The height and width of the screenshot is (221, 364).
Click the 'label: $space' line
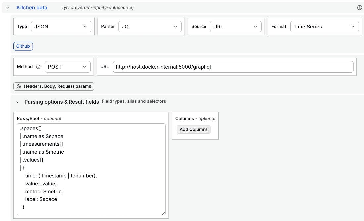coord(41,199)
